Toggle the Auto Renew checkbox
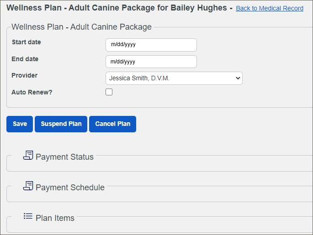 coord(109,92)
